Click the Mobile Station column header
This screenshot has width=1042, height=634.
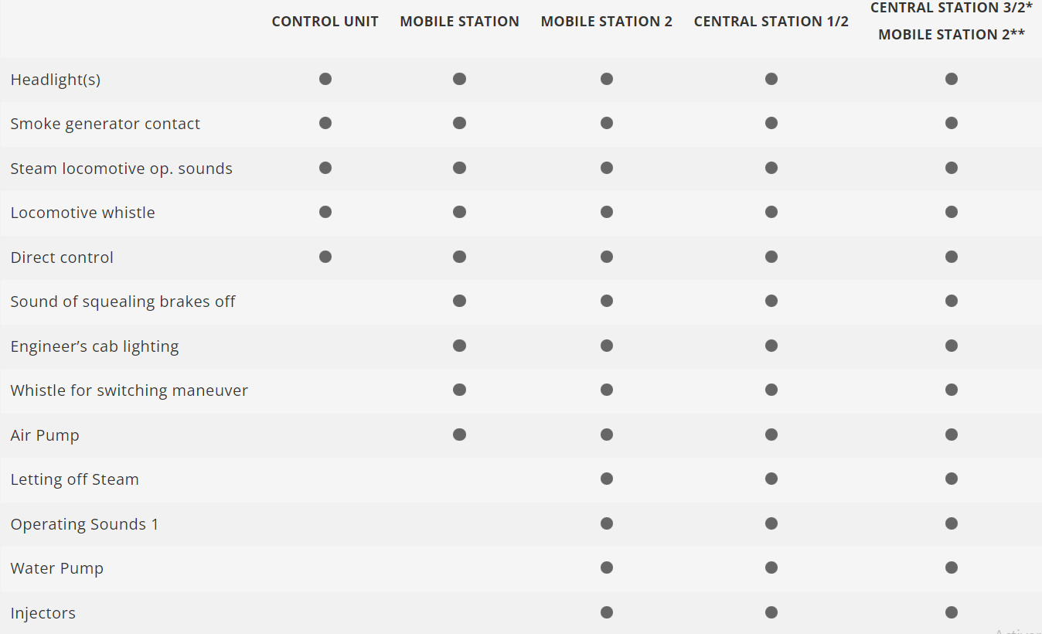click(459, 22)
